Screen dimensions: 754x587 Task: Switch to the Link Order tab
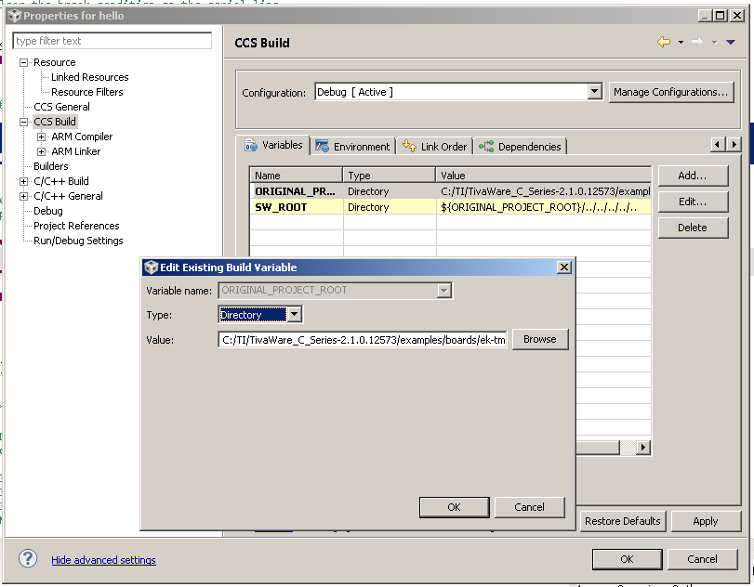point(435,147)
